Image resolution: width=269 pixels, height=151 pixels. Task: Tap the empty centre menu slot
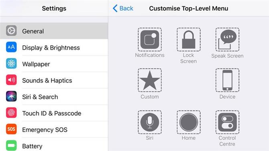point(189,80)
